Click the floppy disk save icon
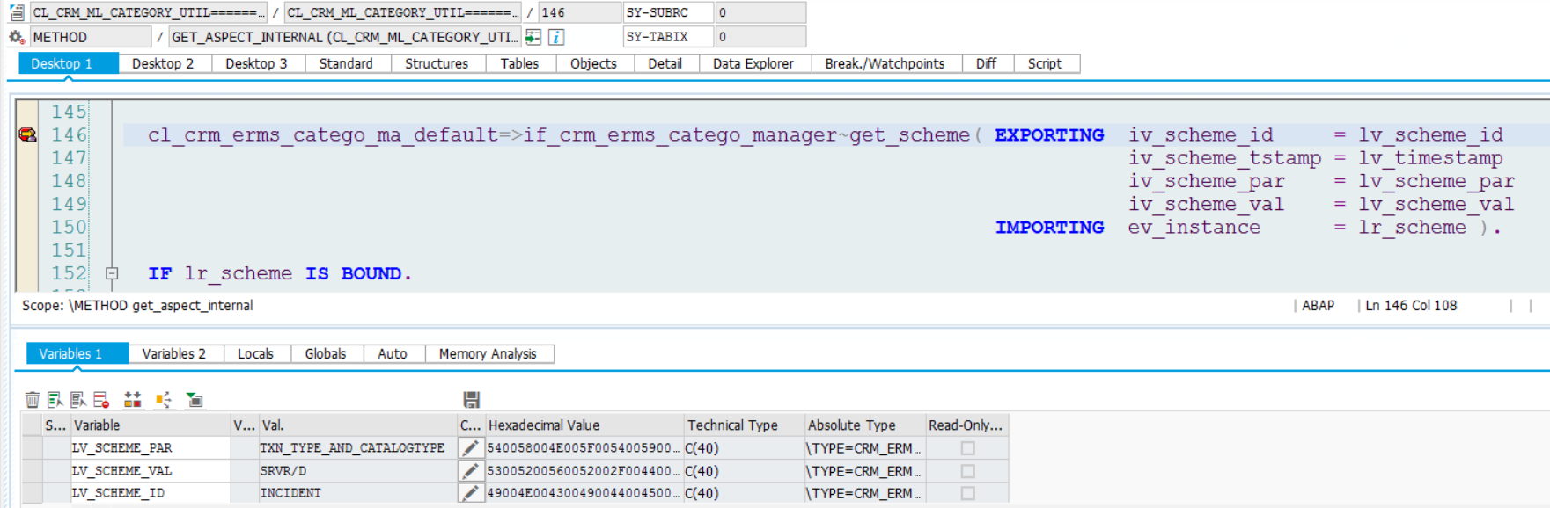Image resolution: width=1550 pixels, height=508 pixels. 472,400
